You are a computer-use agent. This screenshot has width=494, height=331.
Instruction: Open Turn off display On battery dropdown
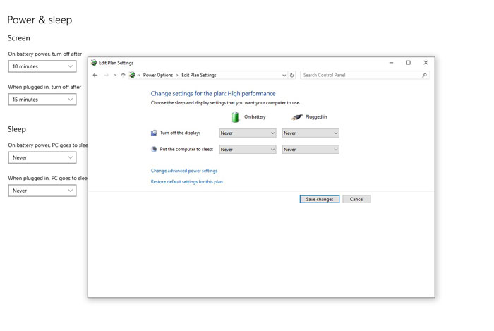click(248, 133)
